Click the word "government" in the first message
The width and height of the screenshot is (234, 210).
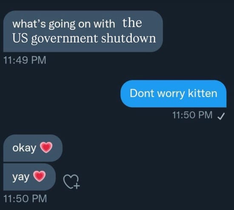(x=65, y=39)
